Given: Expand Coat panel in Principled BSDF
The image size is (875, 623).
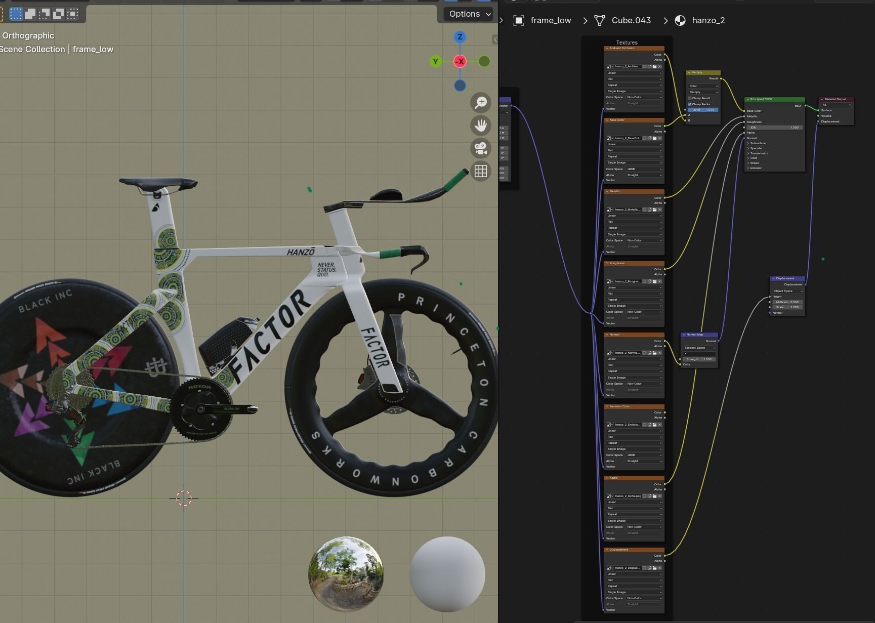Looking at the screenshot, I should point(748,158).
